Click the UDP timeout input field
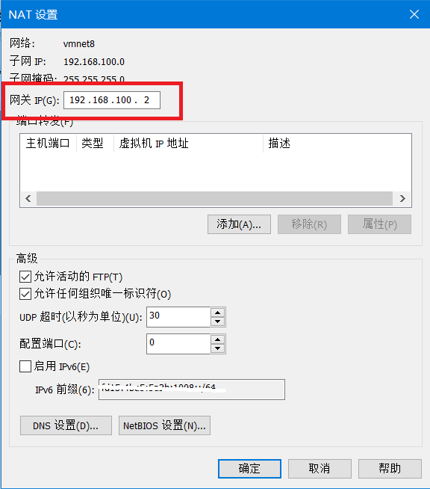The image size is (430, 489). pos(178,317)
